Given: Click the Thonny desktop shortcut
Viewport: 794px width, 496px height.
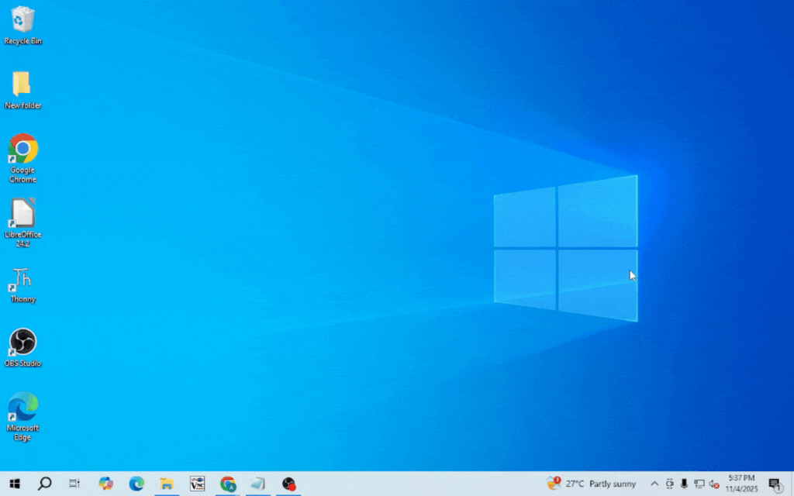Looking at the screenshot, I should point(22,279).
